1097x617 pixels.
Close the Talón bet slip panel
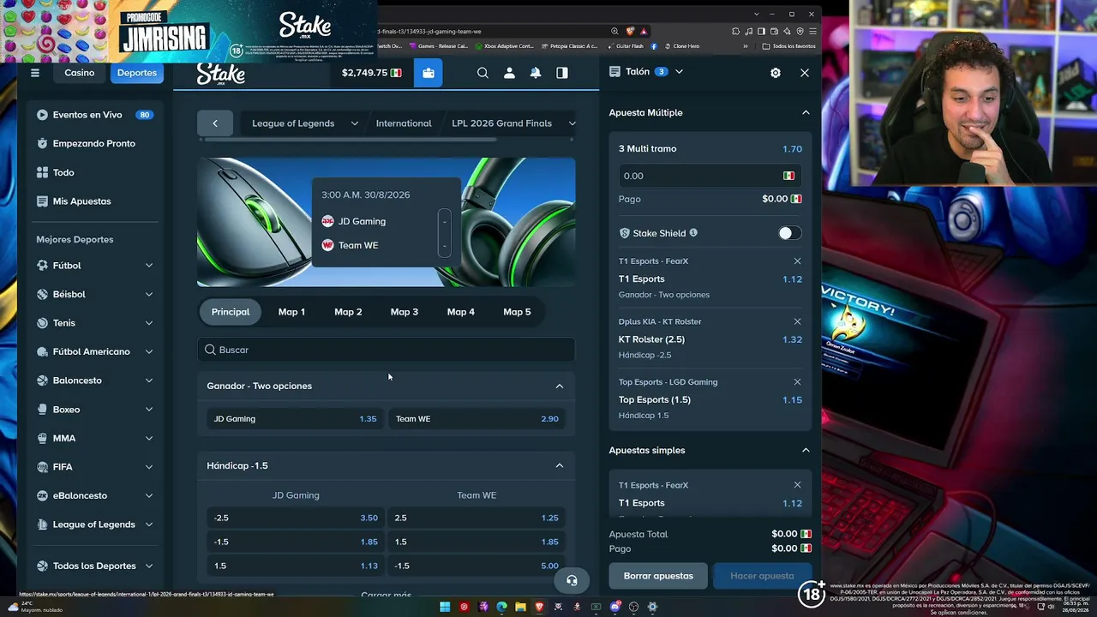(805, 73)
